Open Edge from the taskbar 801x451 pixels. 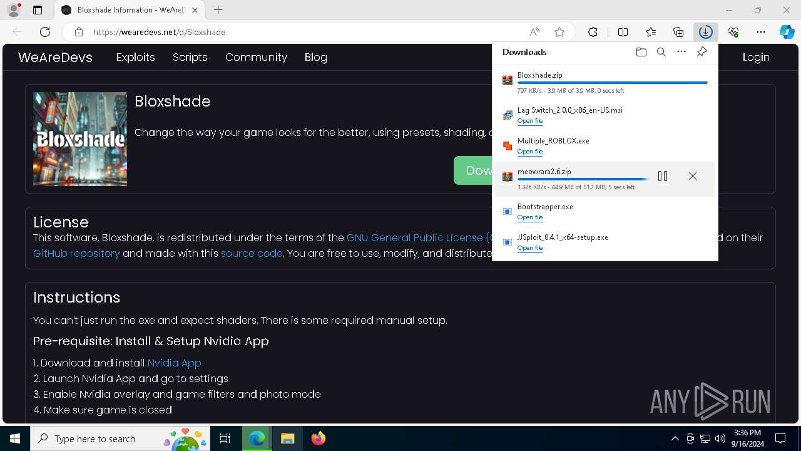(257, 438)
